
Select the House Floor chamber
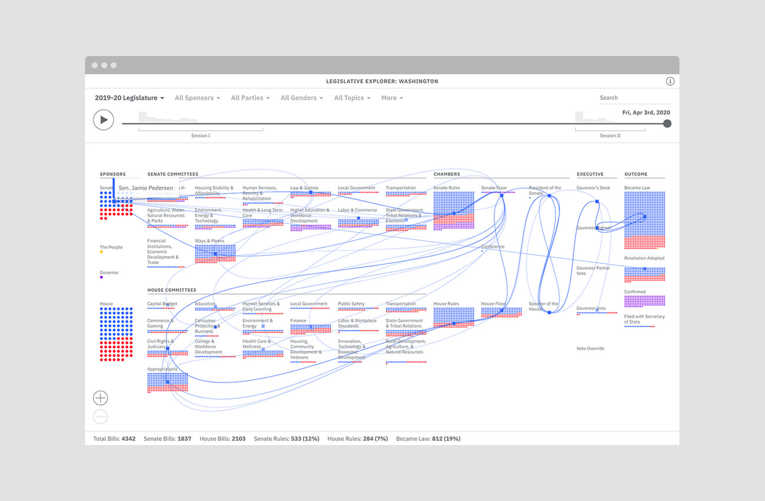501,309
